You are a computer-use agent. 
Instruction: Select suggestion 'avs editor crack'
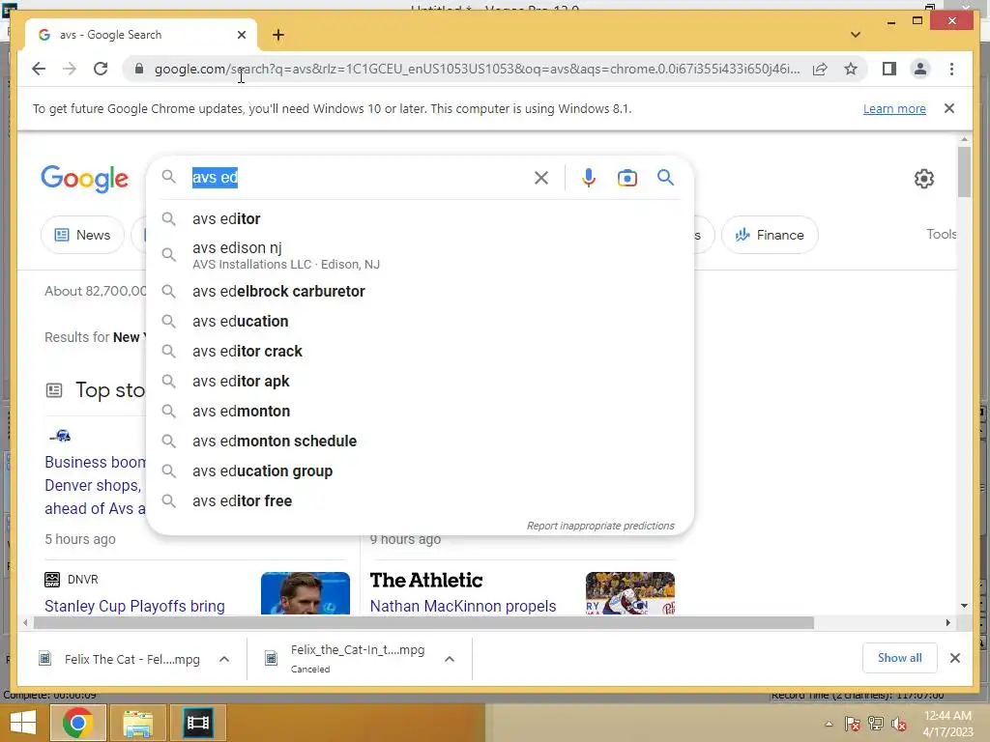coord(420,352)
